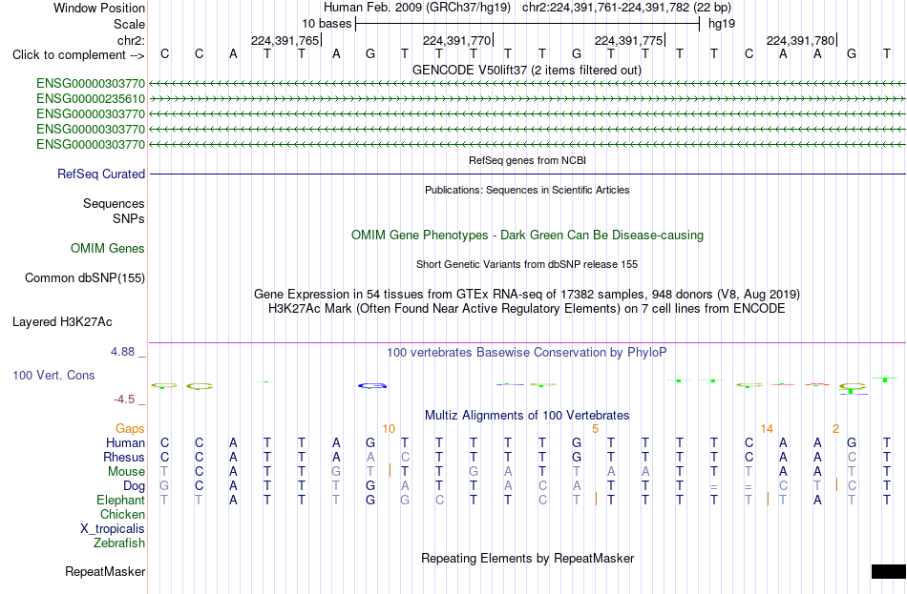Select the Common dbSNP(155) track label
The image size is (907, 594).
pyautogui.click(x=85, y=278)
